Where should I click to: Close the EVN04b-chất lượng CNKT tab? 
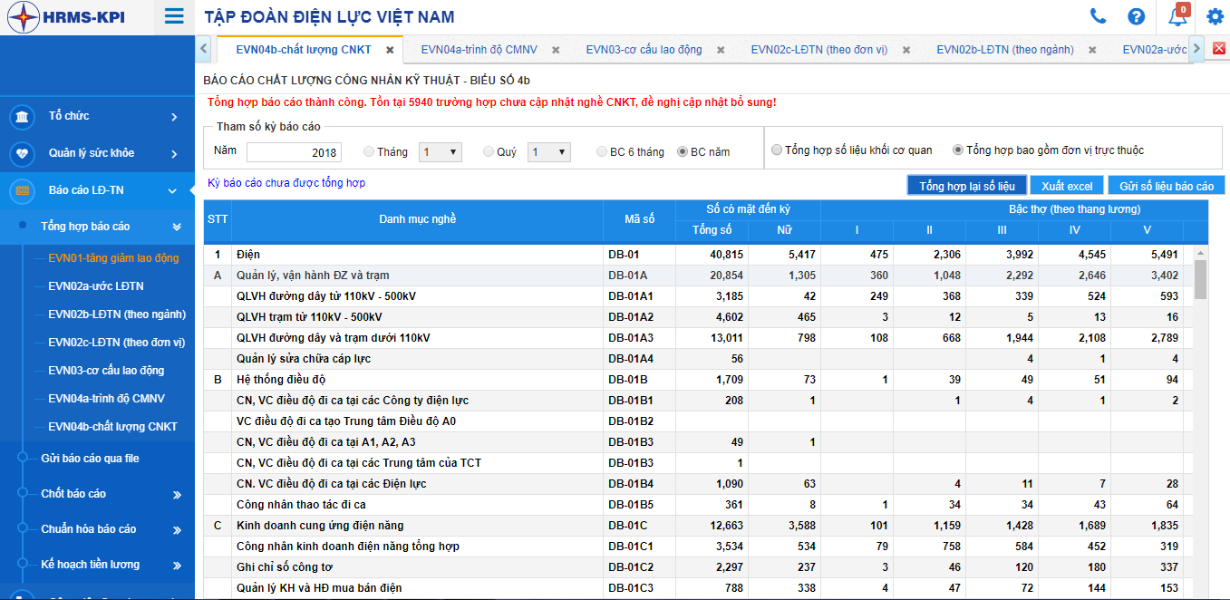390,50
